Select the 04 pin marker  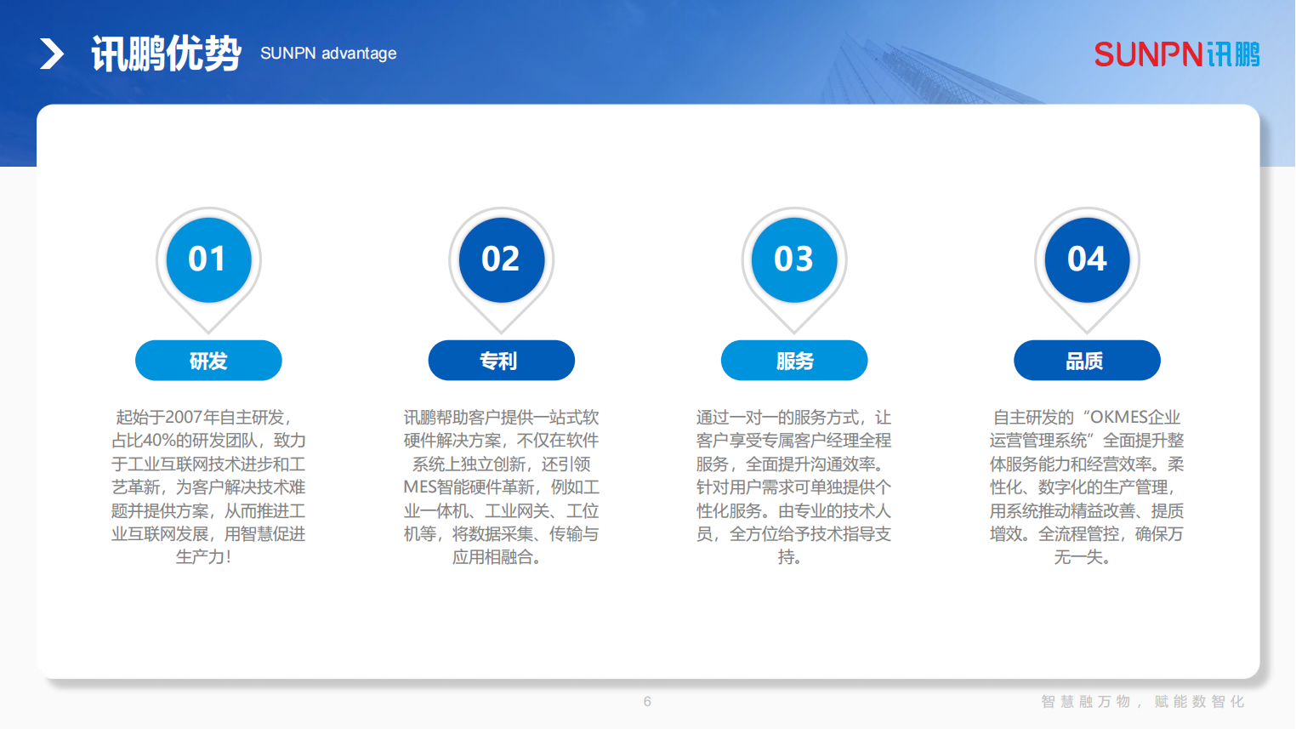click(x=1087, y=270)
